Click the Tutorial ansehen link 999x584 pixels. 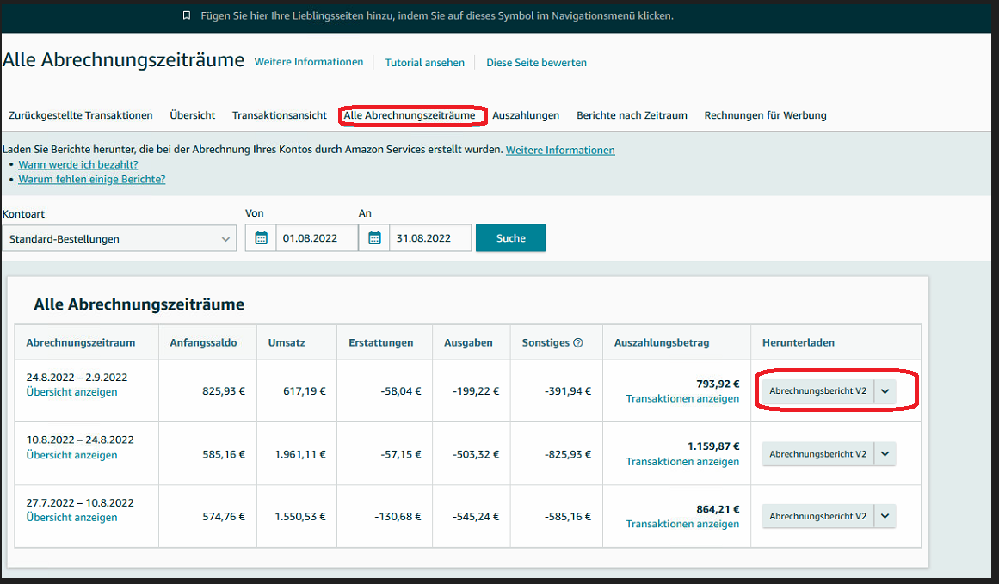[x=425, y=63]
